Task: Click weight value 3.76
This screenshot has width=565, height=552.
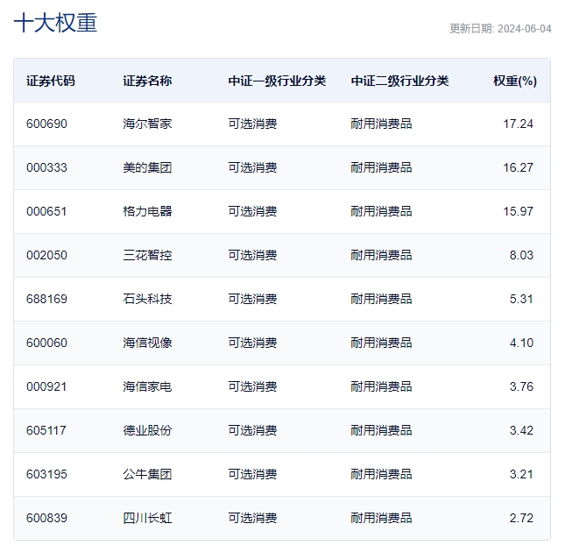Action: (x=521, y=387)
